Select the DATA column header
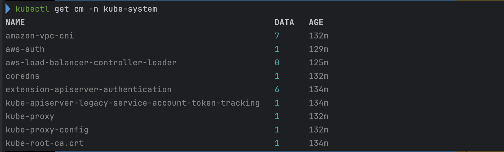The image size is (504, 152). point(284,22)
